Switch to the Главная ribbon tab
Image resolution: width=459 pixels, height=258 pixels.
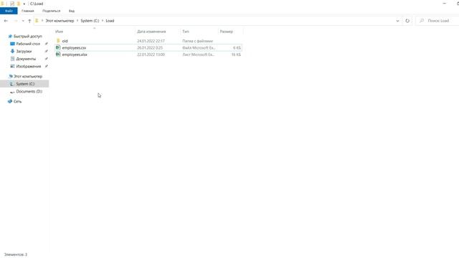pos(28,11)
